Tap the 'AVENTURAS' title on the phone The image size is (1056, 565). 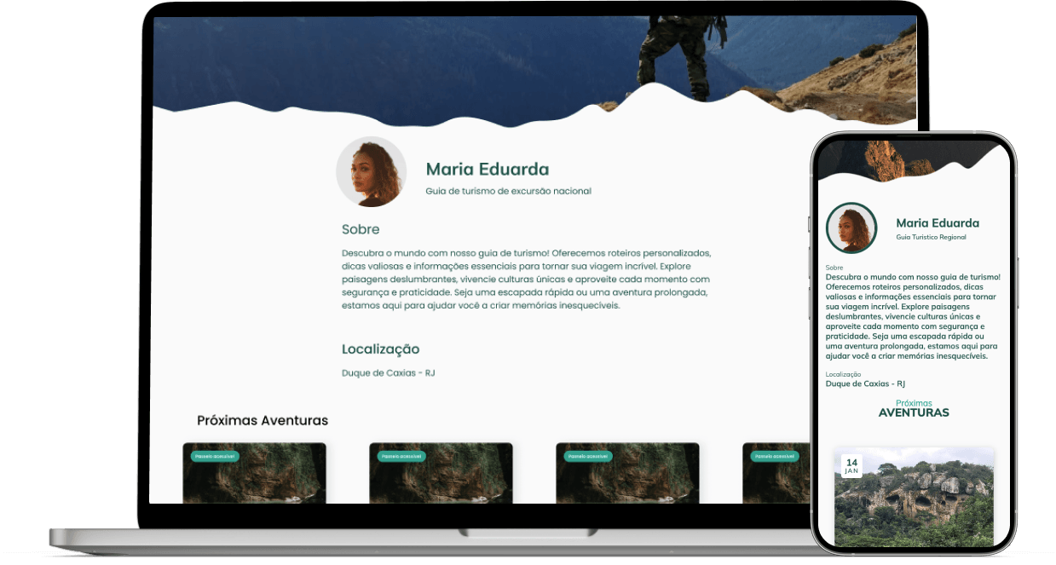(x=914, y=413)
